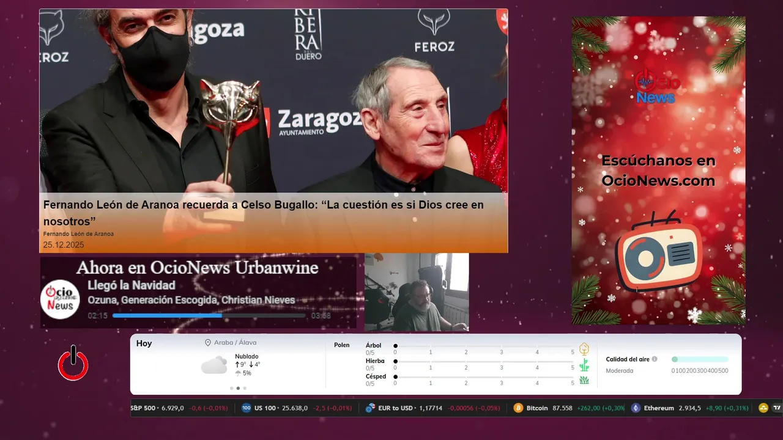Select the third weather carousel dot
Image resolution: width=783 pixels, height=440 pixels.
point(245,388)
